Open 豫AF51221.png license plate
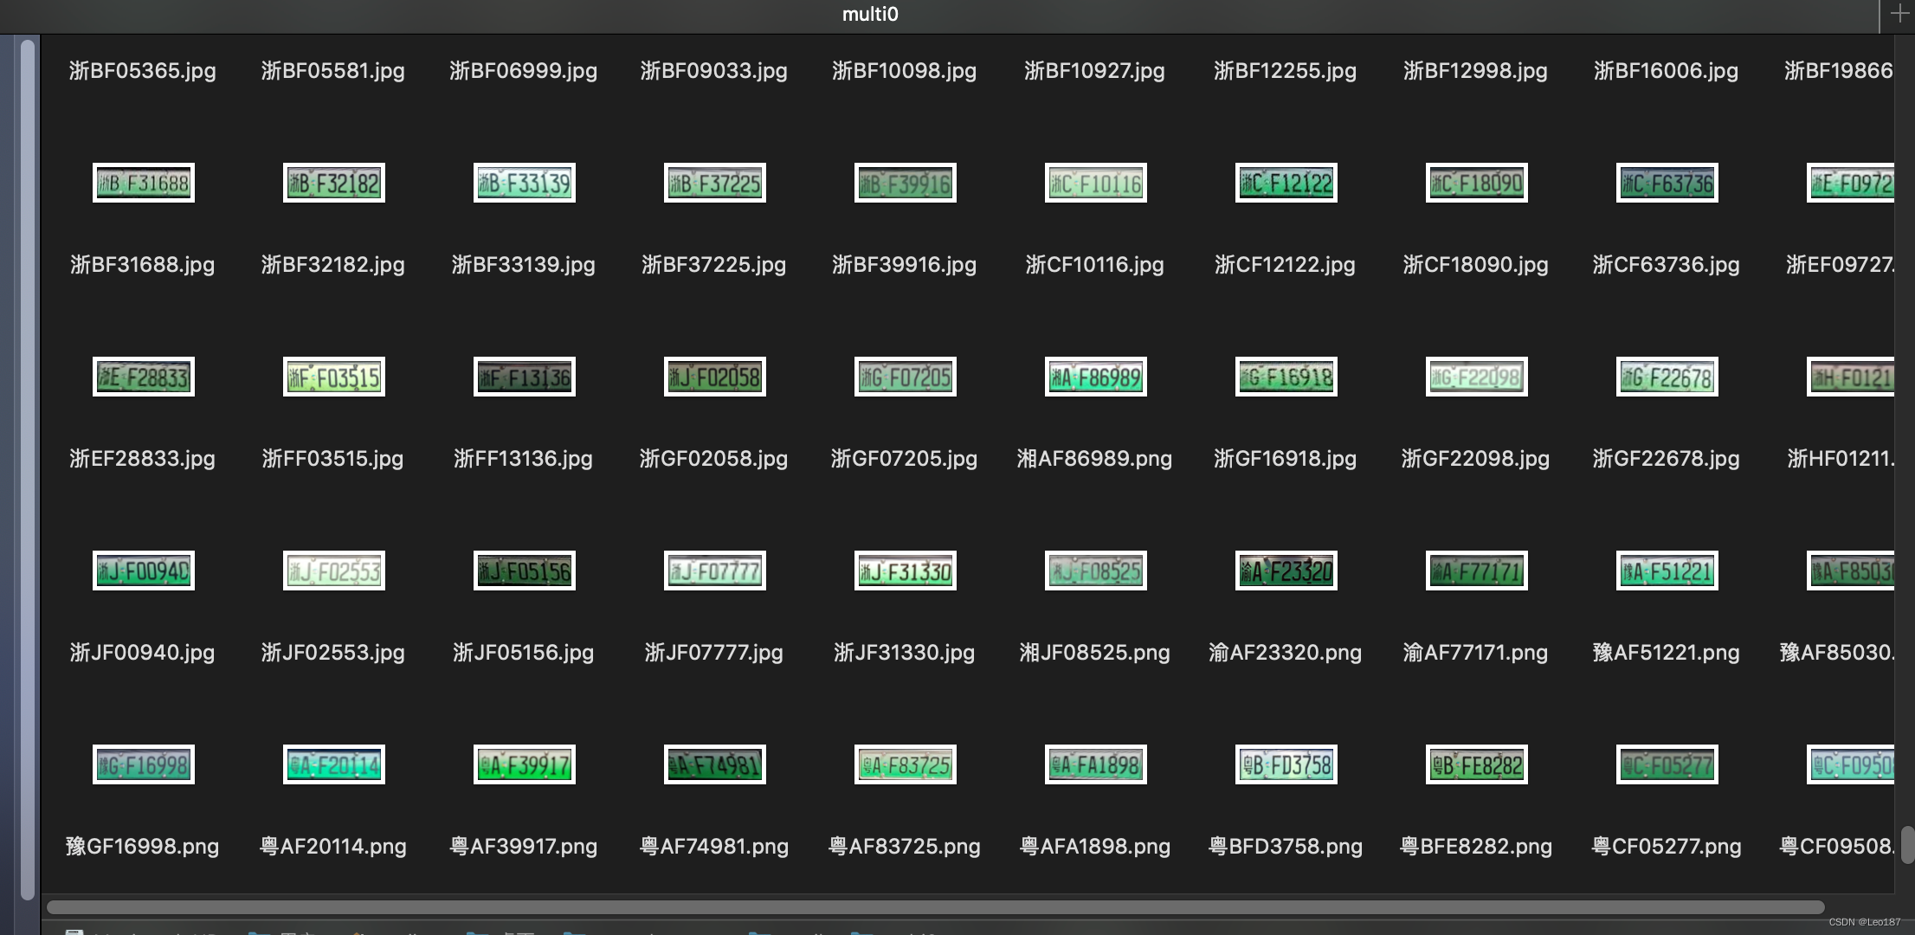This screenshot has height=935, width=1915. (1665, 570)
